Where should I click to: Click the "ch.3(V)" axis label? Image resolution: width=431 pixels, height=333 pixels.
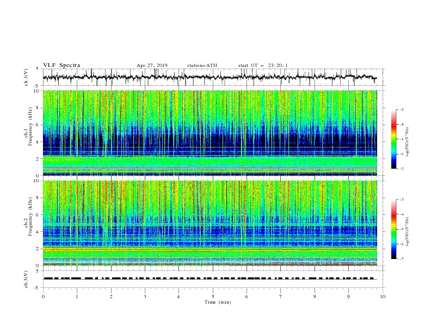(26, 279)
